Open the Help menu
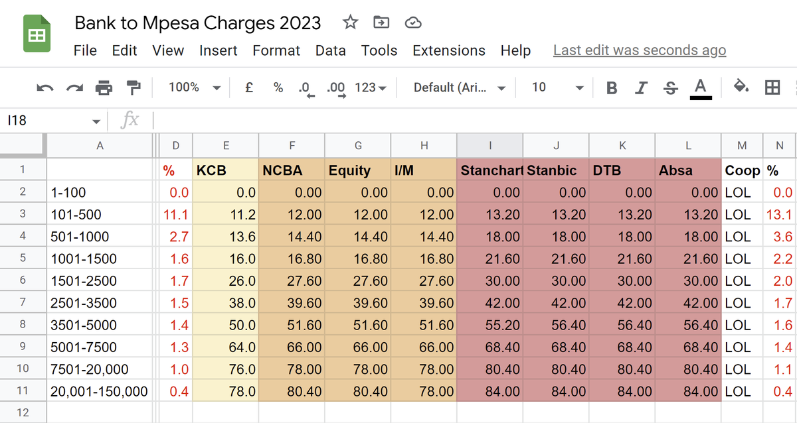 pos(515,50)
